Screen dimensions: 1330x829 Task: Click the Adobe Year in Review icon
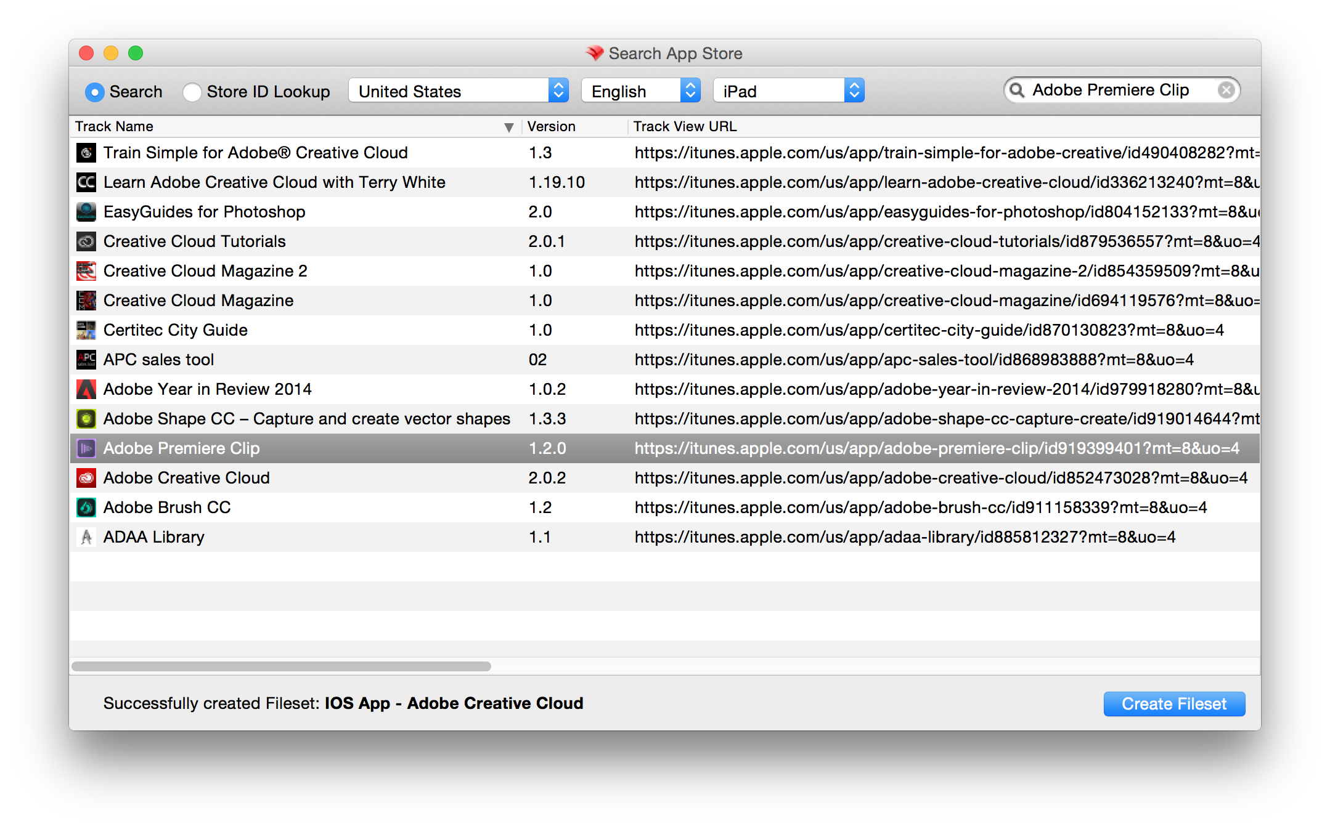click(x=86, y=389)
